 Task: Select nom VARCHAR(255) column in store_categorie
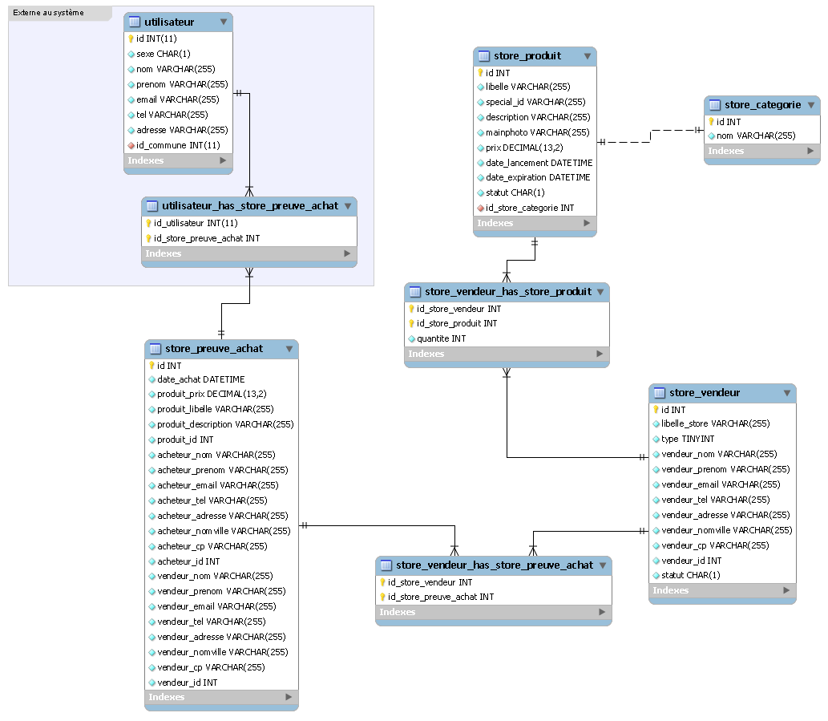tap(762, 136)
